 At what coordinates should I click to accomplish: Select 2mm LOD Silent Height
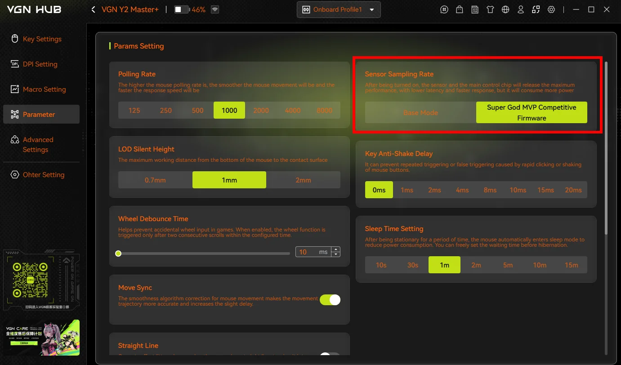point(303,180)
